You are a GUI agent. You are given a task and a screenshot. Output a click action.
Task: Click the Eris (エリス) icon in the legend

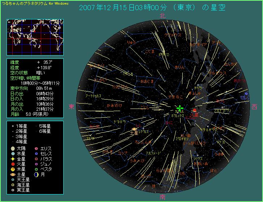coord(37,148)
